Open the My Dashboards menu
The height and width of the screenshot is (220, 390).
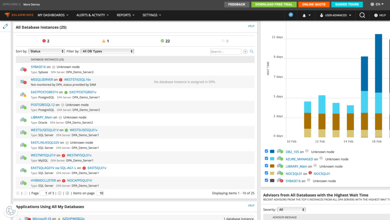point(53,15)
